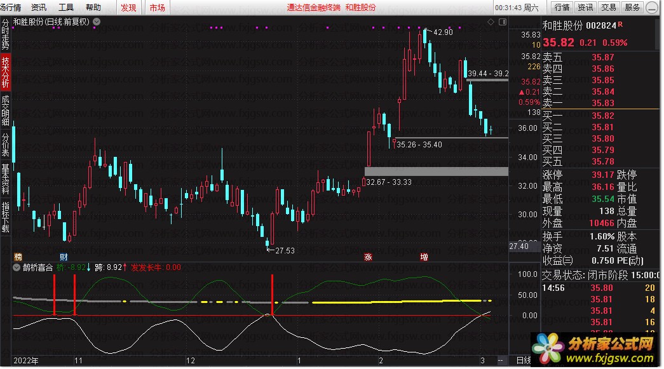Click the clock 00:31:43 周六
This screenshot has height=369, width=664.
[x=517, y=8]
